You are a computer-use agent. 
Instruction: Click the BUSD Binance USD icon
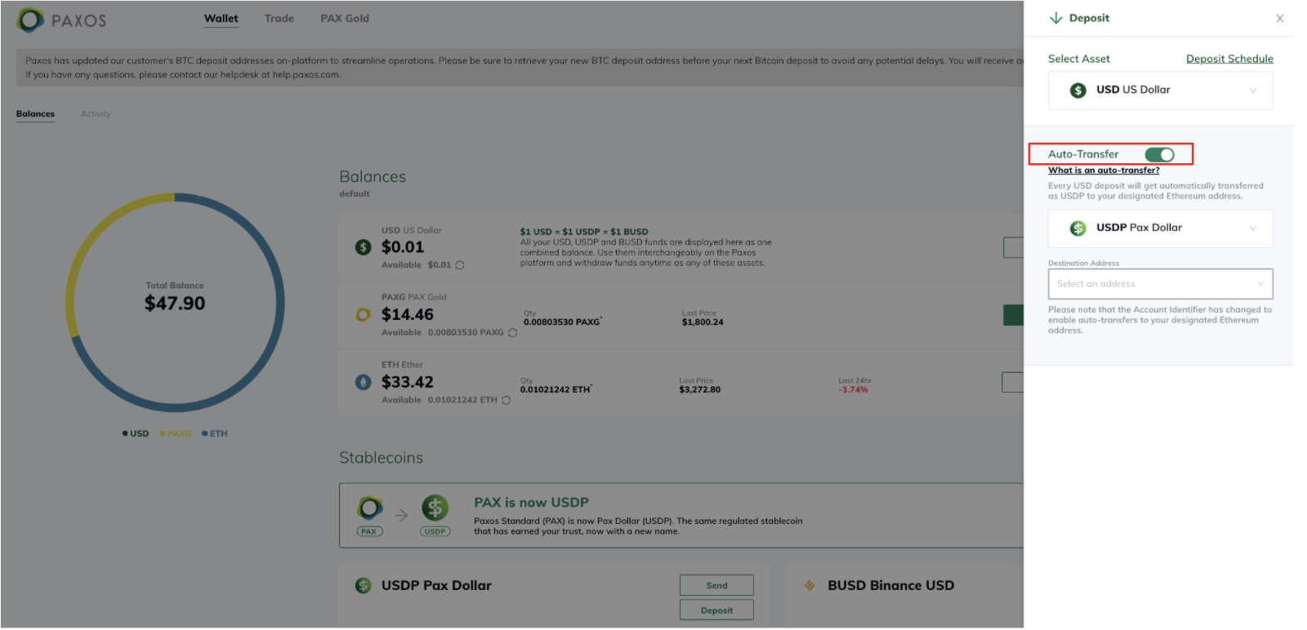click(x=810, y=586)
